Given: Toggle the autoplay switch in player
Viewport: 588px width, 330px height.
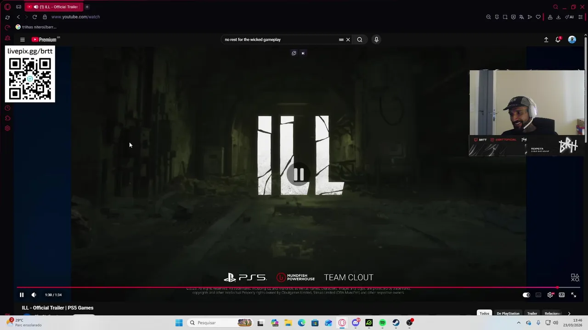Looking at the screenshot, I should (526, 295).
